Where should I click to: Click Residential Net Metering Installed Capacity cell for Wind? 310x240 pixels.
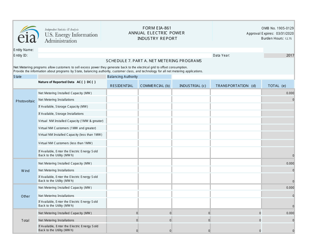(122, 163)
